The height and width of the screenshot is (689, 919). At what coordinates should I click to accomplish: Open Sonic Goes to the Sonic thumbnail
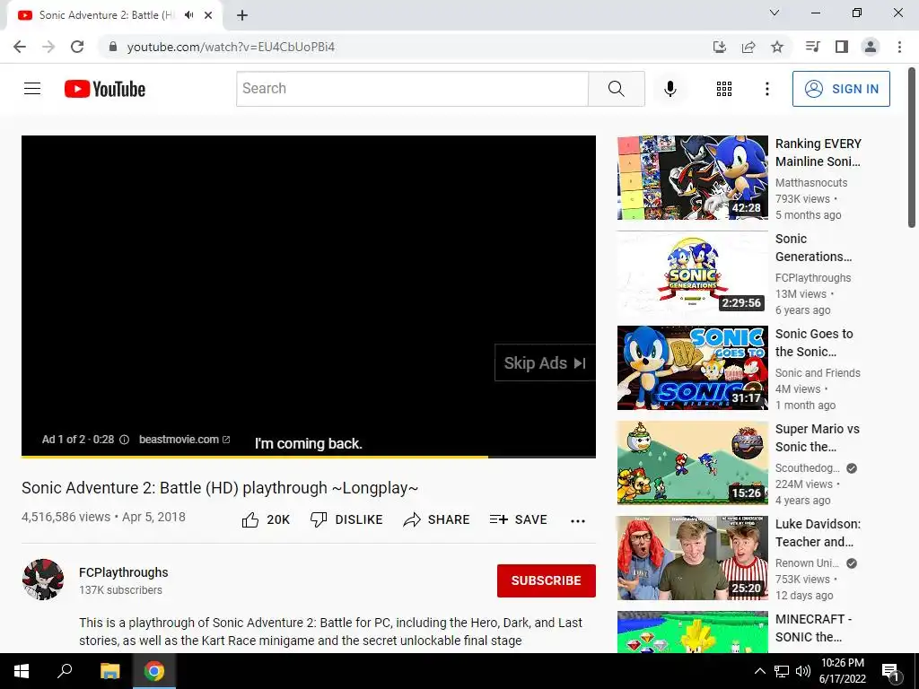pyautogui.click(x=692, y=368)
